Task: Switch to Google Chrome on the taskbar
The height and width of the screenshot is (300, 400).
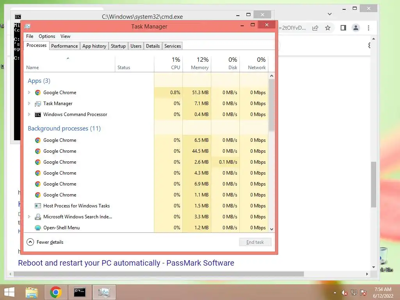Action: (x=56, y=292)
